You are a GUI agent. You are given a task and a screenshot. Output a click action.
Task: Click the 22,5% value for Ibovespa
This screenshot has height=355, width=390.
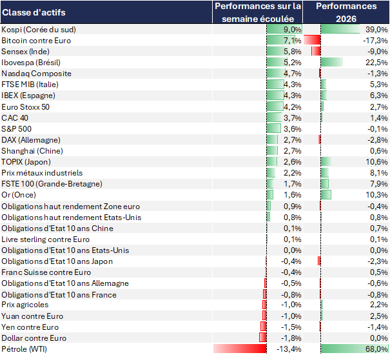376,63
